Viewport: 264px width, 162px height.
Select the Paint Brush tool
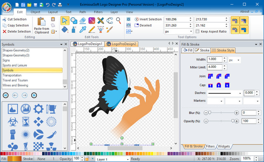110,30
